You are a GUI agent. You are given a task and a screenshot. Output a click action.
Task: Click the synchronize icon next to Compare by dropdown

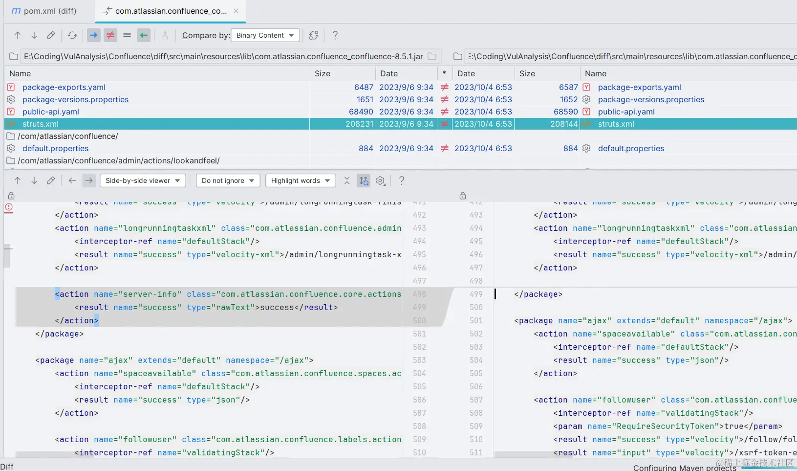click(x=314, y=35)
